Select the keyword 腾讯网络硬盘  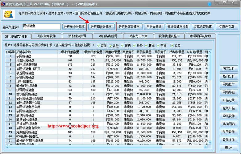click(x=25, y=115)
